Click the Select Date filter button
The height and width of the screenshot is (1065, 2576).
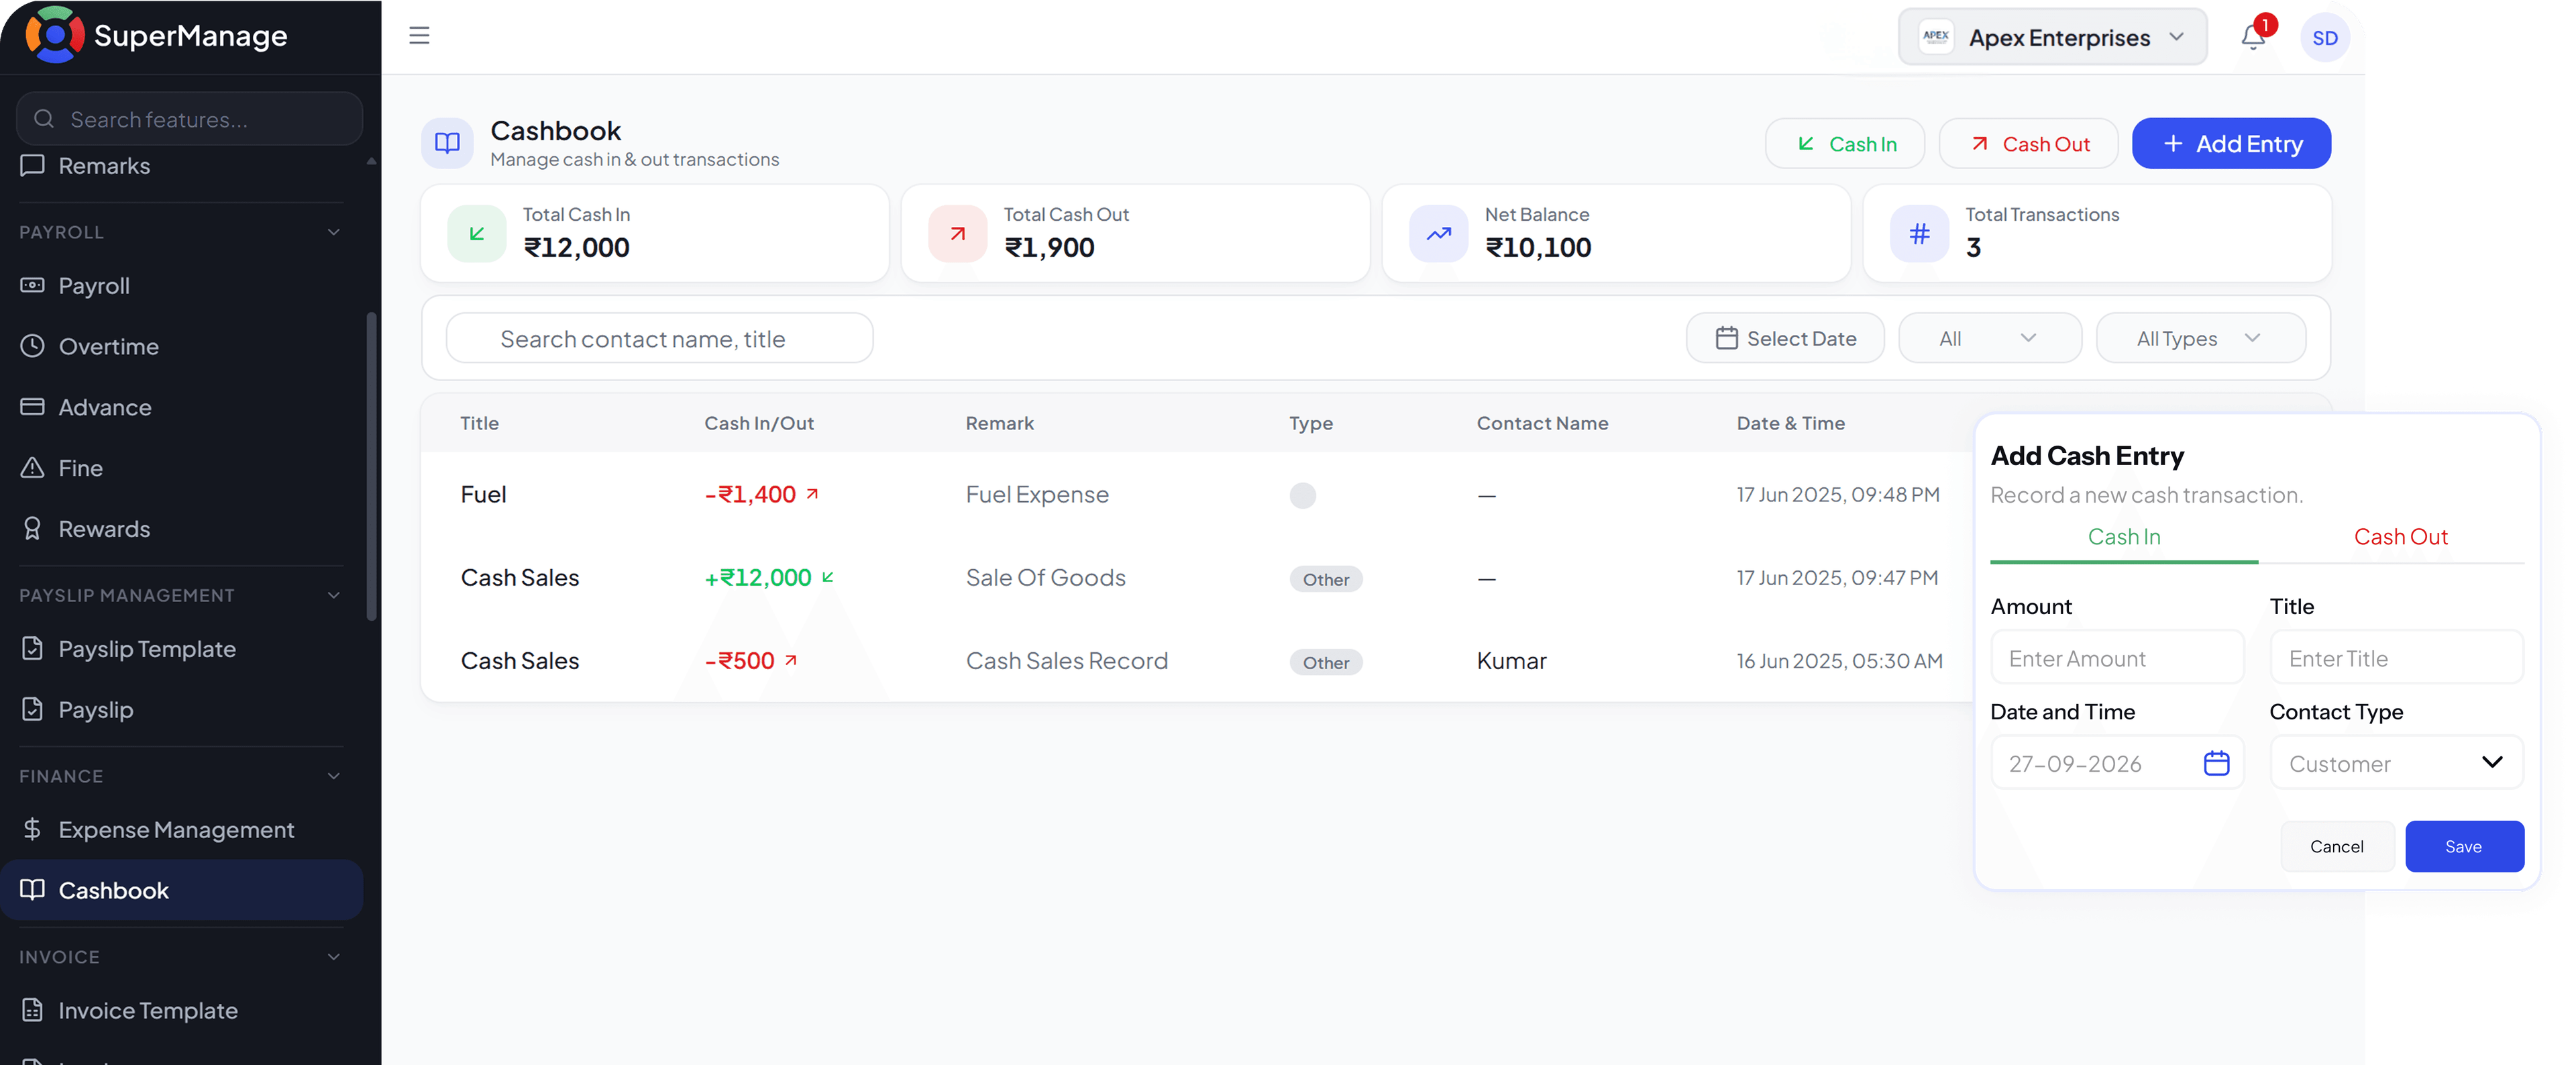tap(1785, 338)
